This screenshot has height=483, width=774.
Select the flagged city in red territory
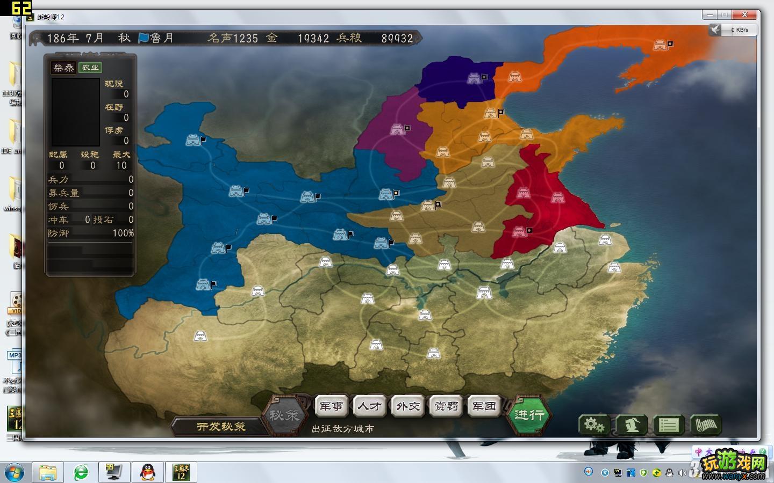(x=519, y=232)
